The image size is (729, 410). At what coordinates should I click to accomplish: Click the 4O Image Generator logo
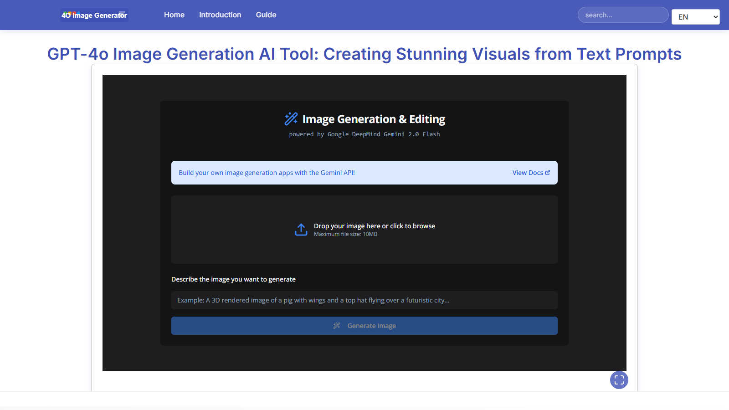(x=94, y=15)
